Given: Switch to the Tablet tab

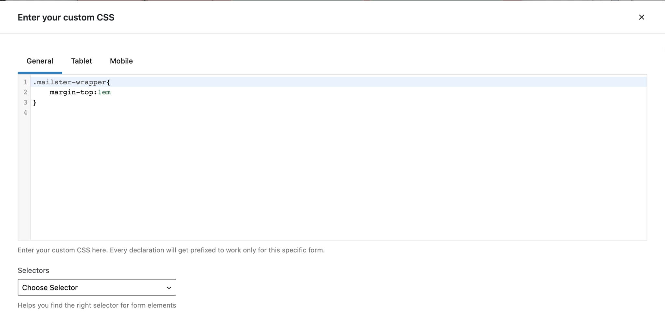Looking at the screenshot, I should click(x=82, y=61).
